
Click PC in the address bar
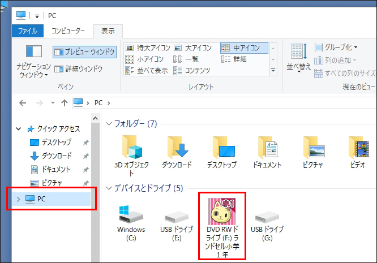(x=98, y=103)
